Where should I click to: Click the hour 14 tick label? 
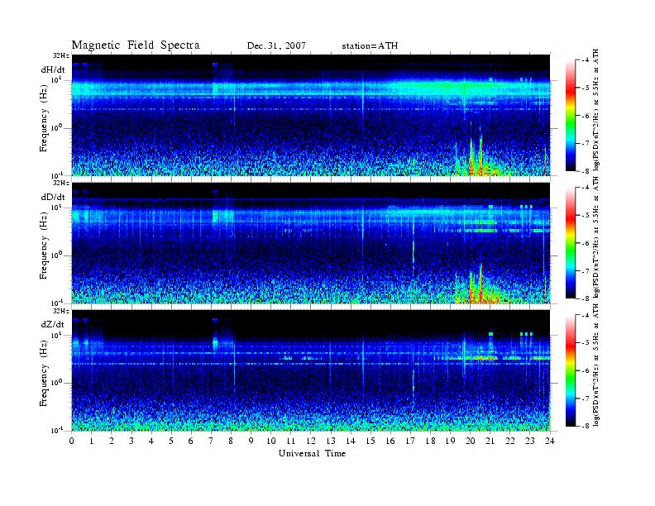tap(351, 441)
